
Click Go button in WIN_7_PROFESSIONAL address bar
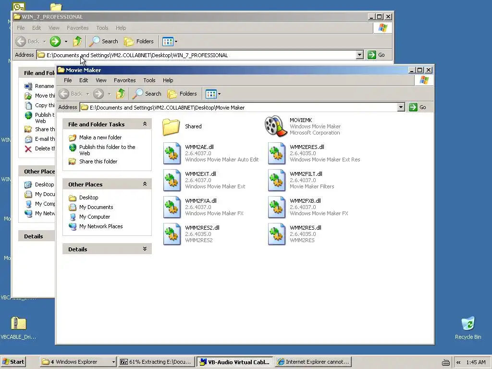click(376, 55)
